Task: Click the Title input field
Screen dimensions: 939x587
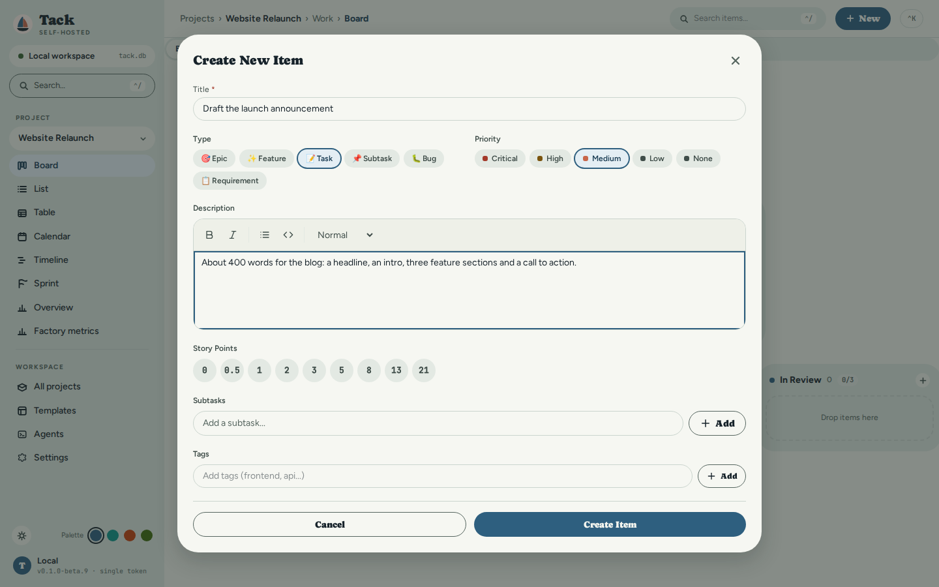Action: coord(469,109)
